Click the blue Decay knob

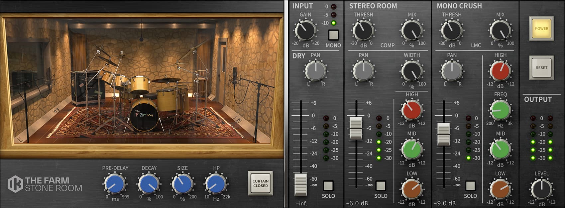[149, 184]
